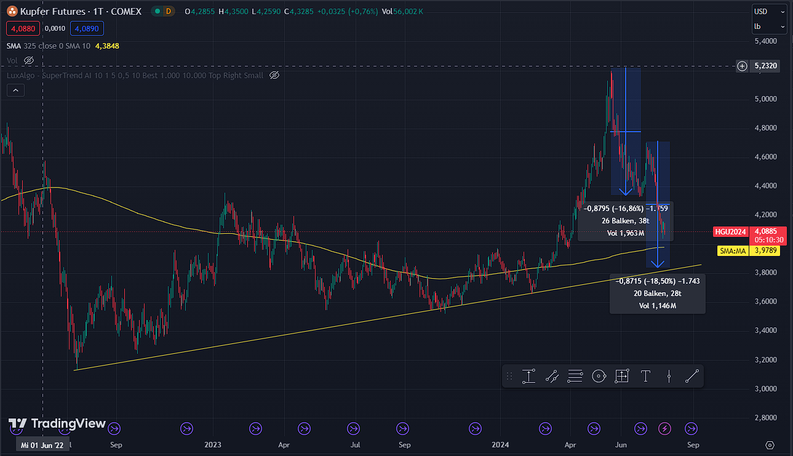The width and height of the screenshot is (793, 456).
Task: Open the Kupfer Futures symbol title
Action: pos(81,11)
